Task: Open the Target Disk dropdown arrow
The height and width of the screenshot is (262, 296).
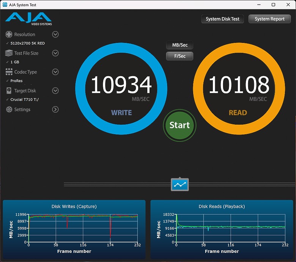Action: [55, 91]
